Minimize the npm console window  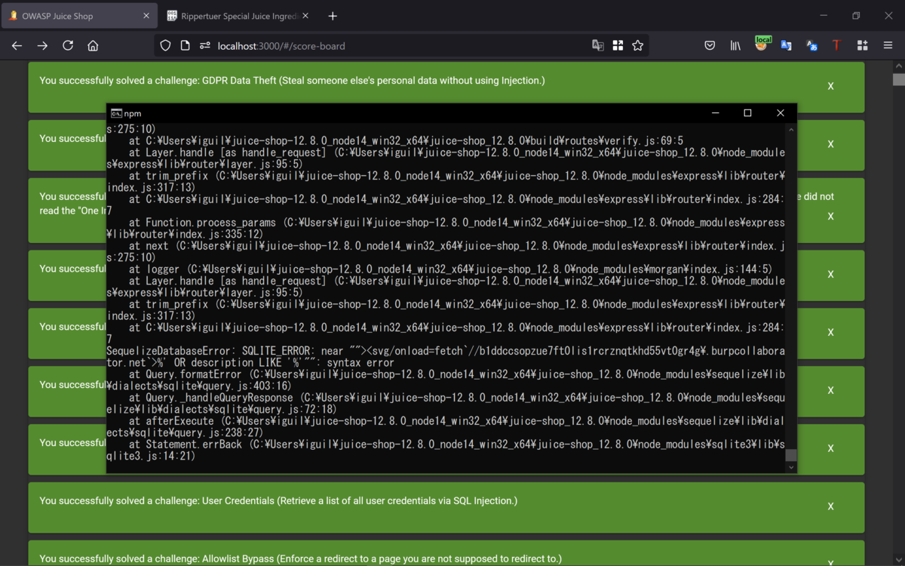click(714, 113)
